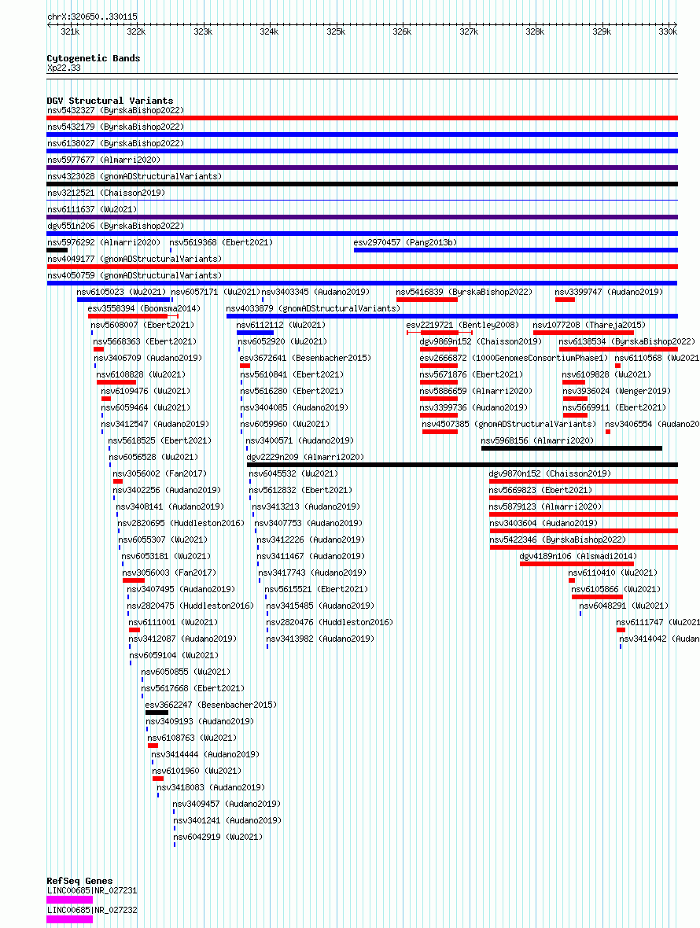The width and height of the screenshot is (700, 928).
Task: Click nsv3056003 (Fan2017) red bar
Action: coord(133,582)
